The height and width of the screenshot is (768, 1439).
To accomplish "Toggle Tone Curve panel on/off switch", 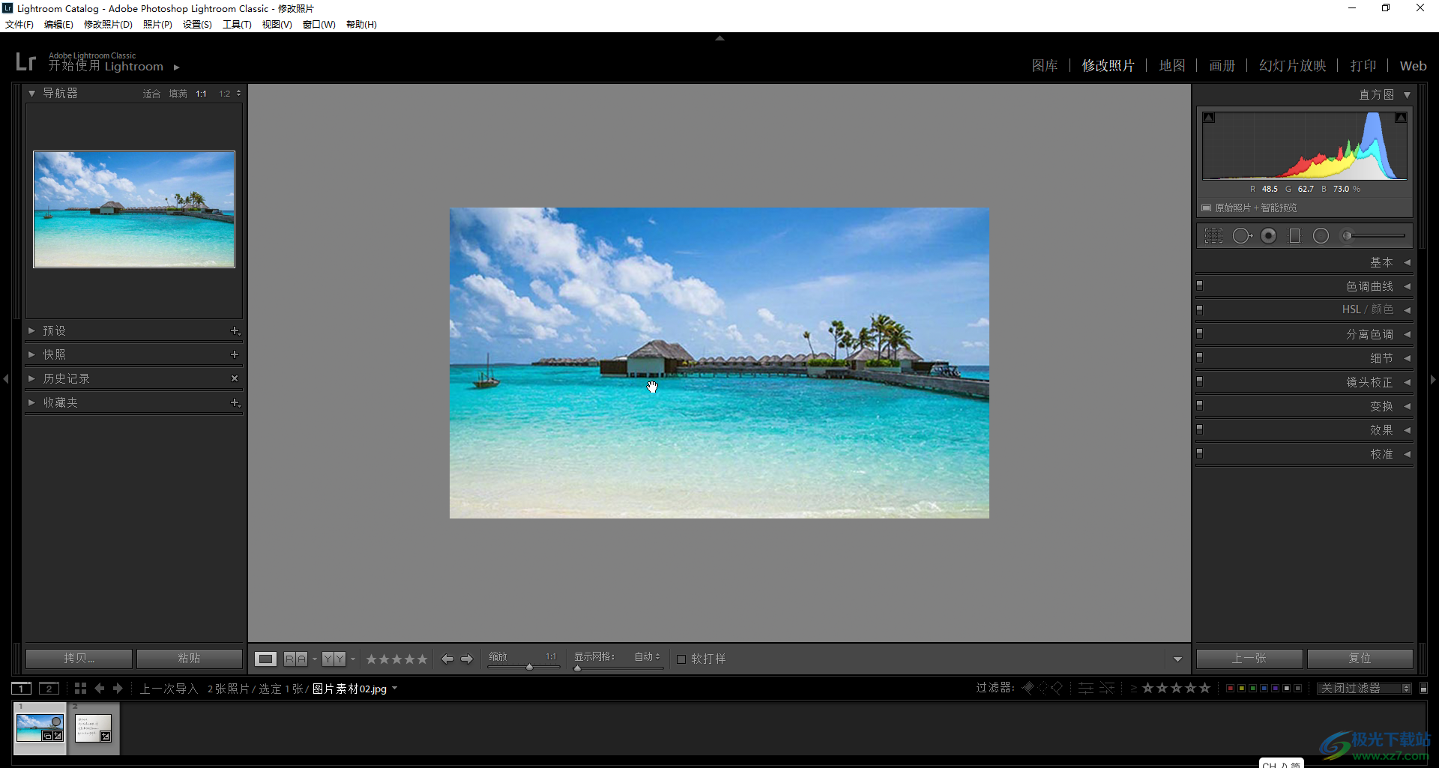I will [1200, 285].
